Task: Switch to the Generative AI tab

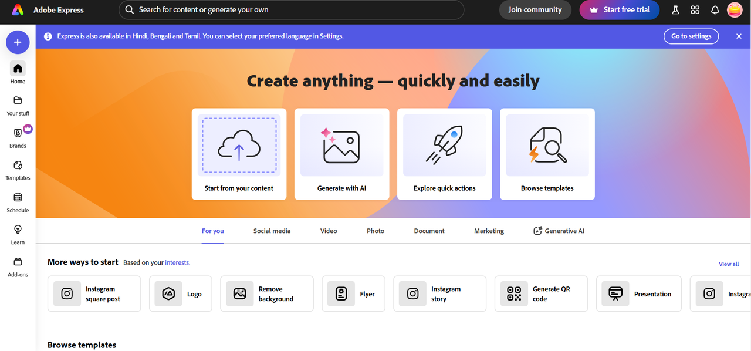Action: [559, 231]
